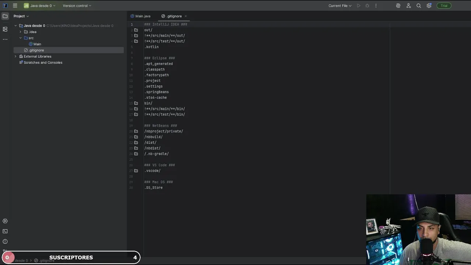The width and height of the screenshot is (471, 265).
Task: Select Scratches and Consoles node
Action: [x=43, y=63]
